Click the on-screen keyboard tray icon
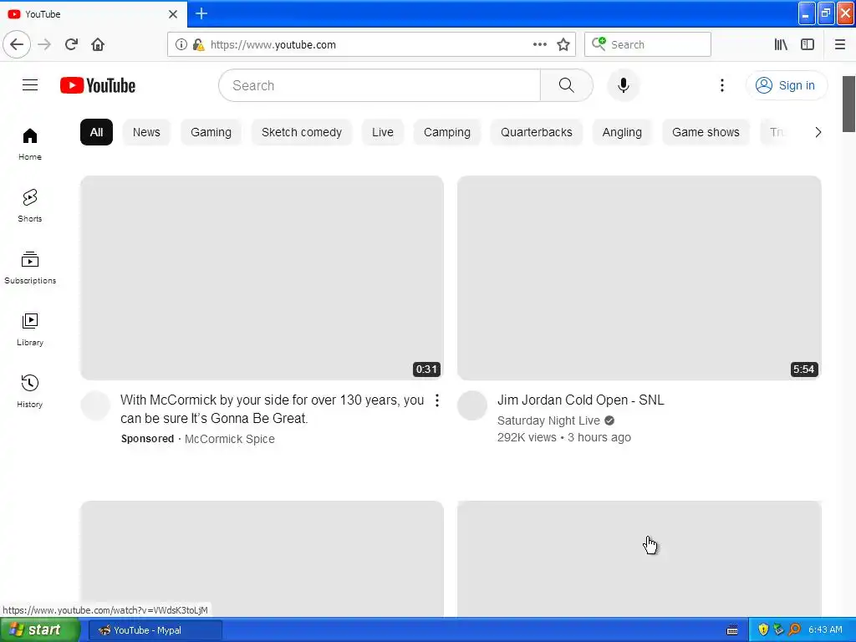This screenshot has height=642, width=856. (x=732, y=630)
